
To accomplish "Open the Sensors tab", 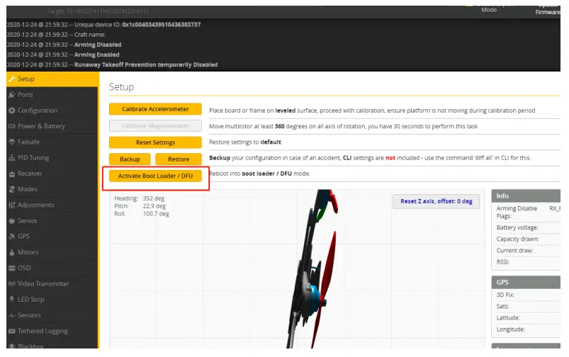I will (x=52, y=315).
